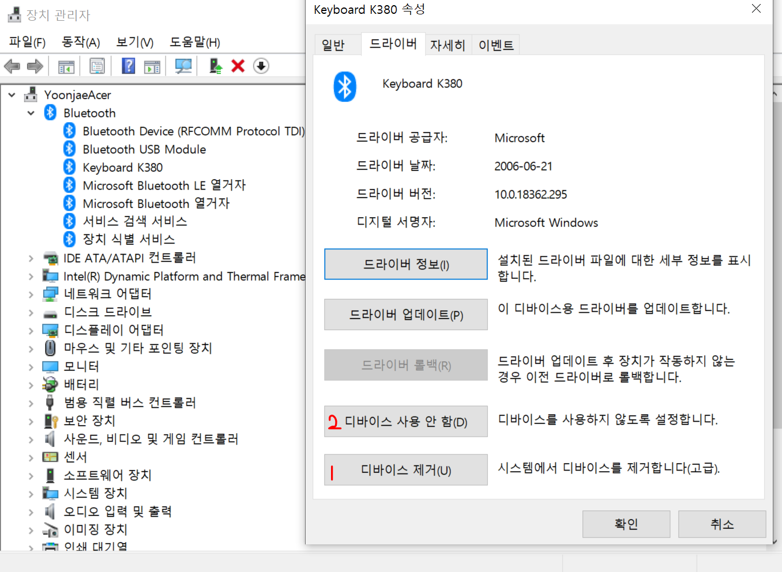Expand the 센서 node

(31, 457)
